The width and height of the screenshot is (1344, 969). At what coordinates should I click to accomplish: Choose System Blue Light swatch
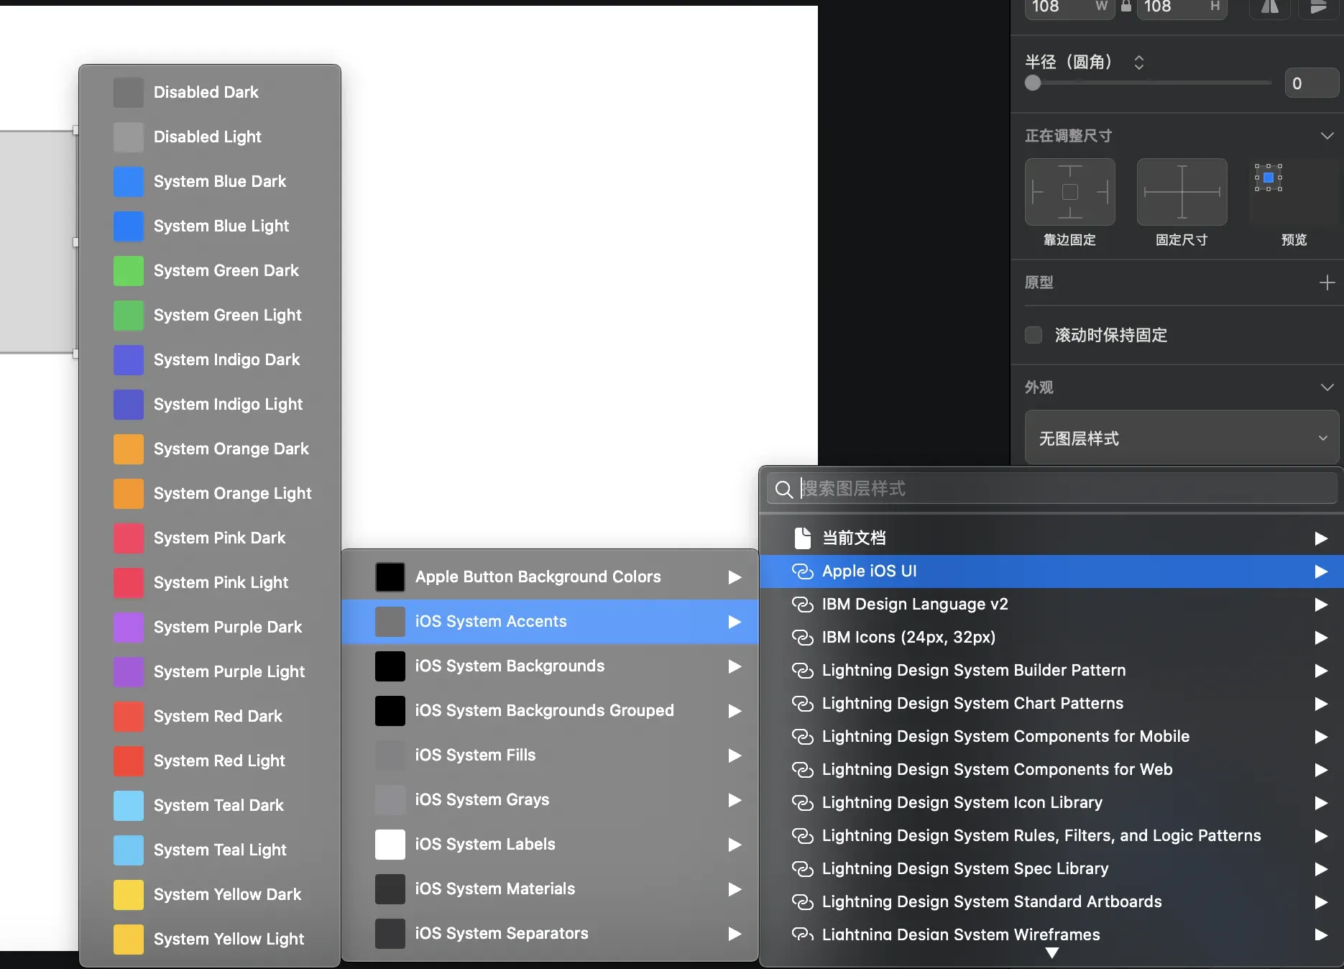129,226
